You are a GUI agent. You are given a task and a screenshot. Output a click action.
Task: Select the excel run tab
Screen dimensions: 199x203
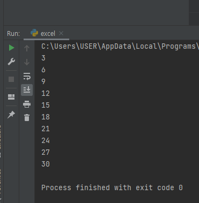tap(47, 33)
